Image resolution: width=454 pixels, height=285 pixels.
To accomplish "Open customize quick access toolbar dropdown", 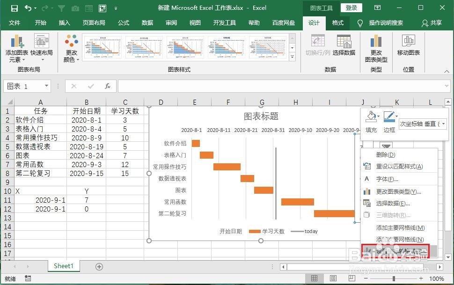I will click(116, 8).
